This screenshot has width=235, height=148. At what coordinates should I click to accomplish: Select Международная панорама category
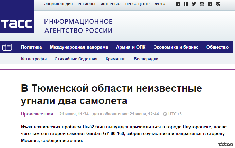tap(79, 47)
